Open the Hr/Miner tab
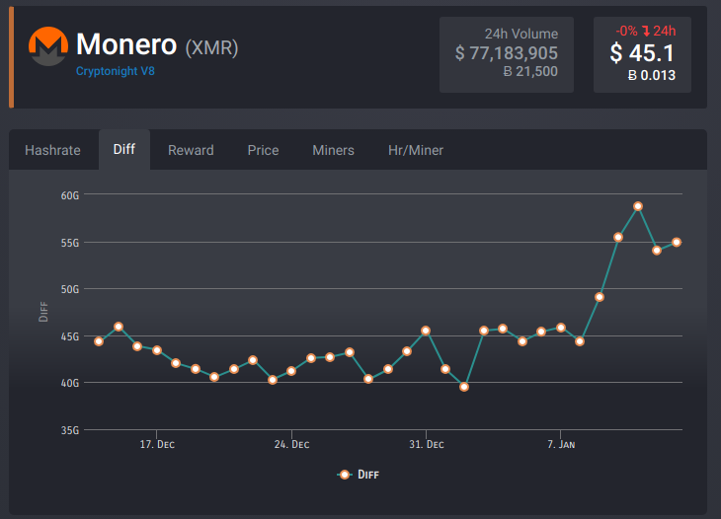 pos(416,150)
